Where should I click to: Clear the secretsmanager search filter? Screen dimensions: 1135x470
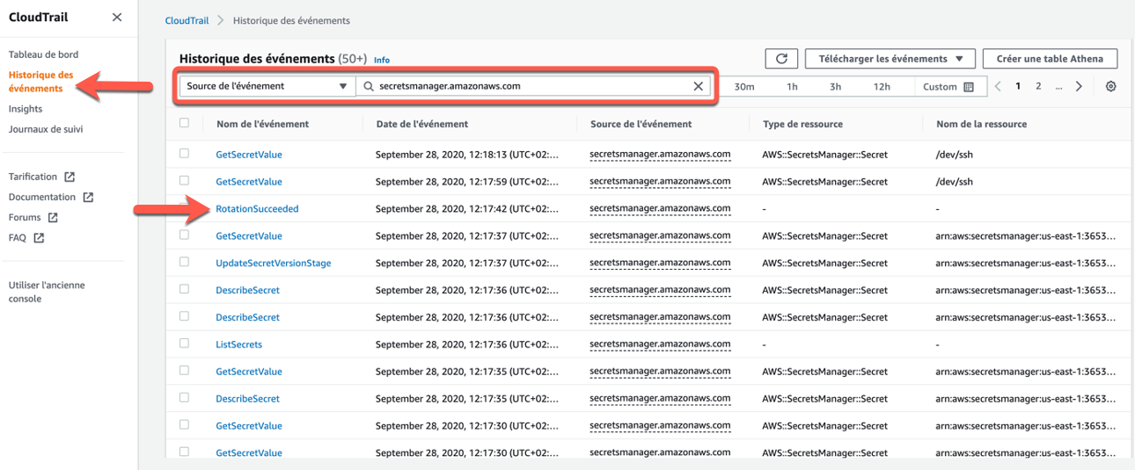pyautogui.click(x=699, y=86)
